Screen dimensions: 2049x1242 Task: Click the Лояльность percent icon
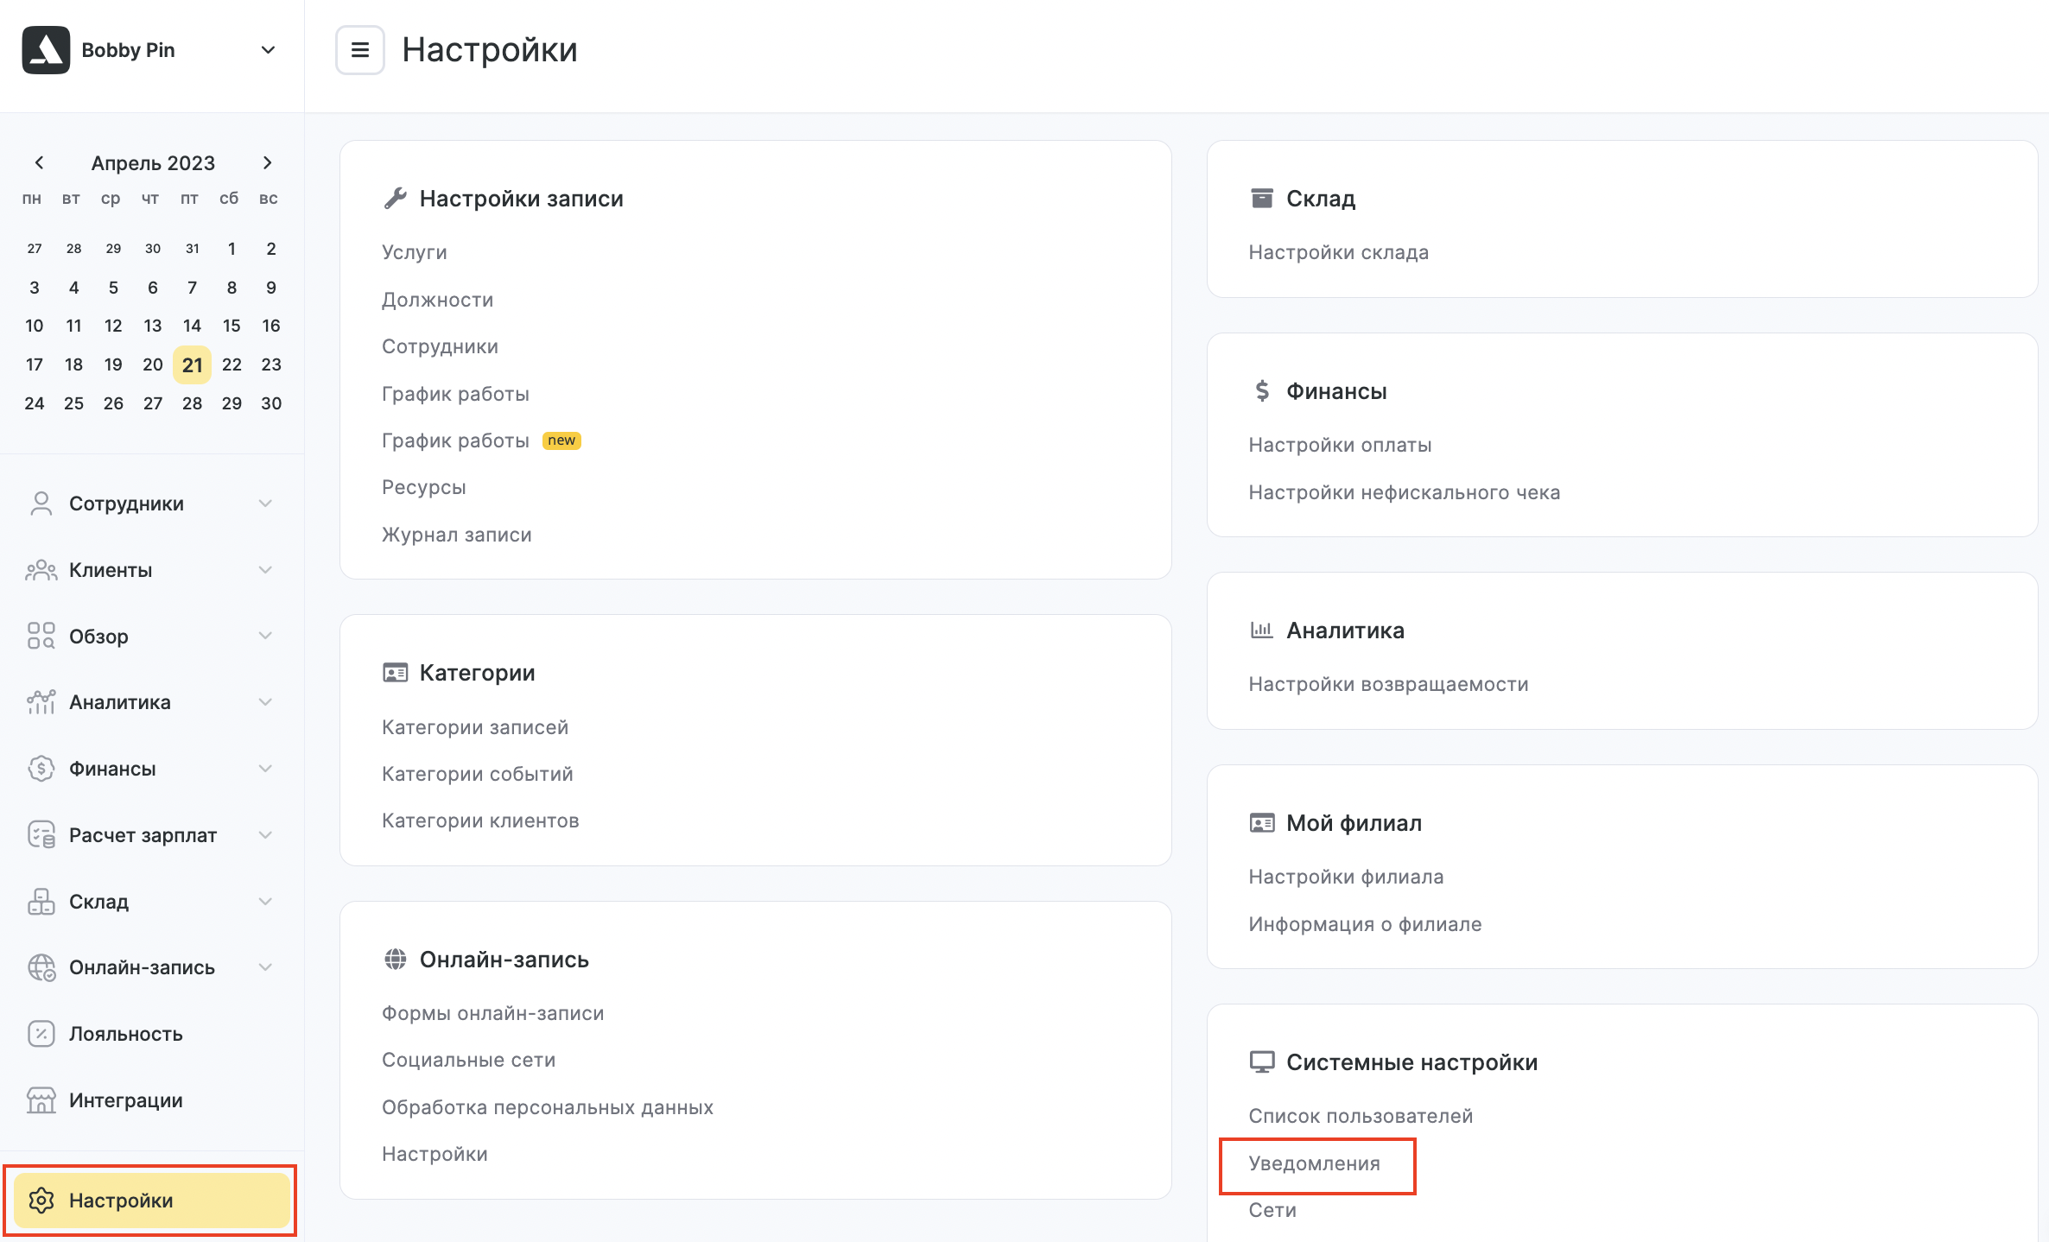pos(41,1034)
